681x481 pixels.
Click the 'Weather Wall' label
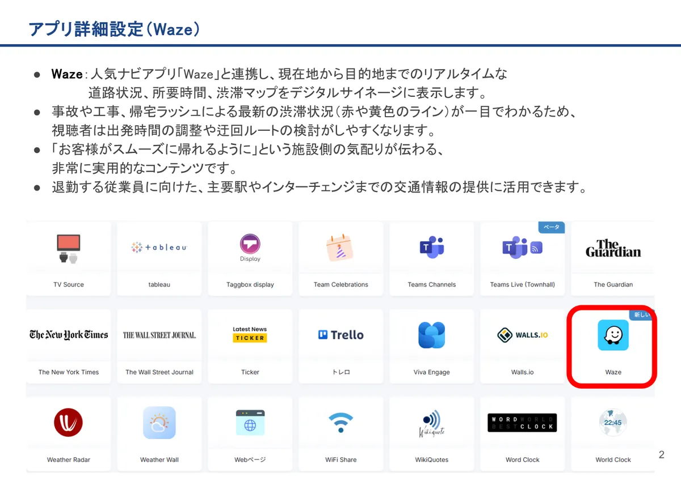(x=159, y=459)
